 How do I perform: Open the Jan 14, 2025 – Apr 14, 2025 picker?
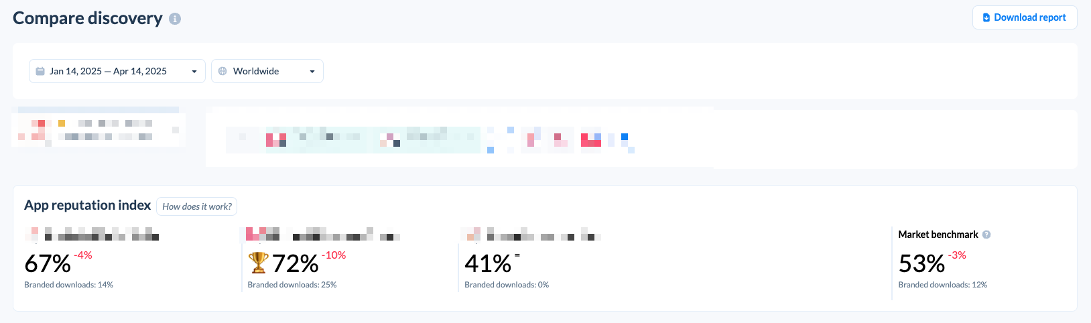coord(117,71)
